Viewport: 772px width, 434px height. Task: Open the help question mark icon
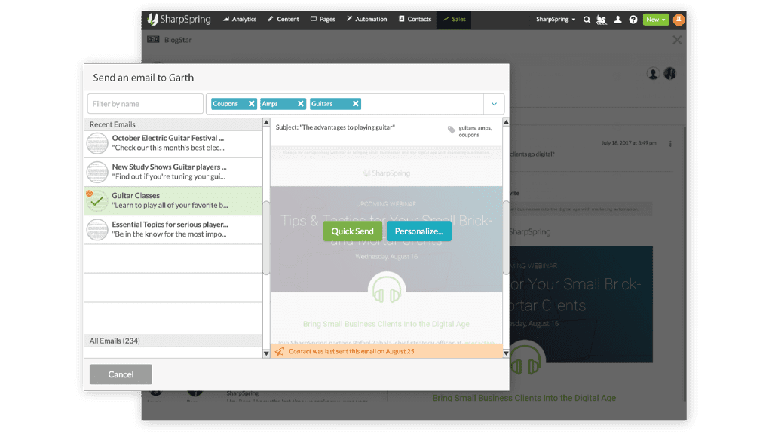point(633,20)
